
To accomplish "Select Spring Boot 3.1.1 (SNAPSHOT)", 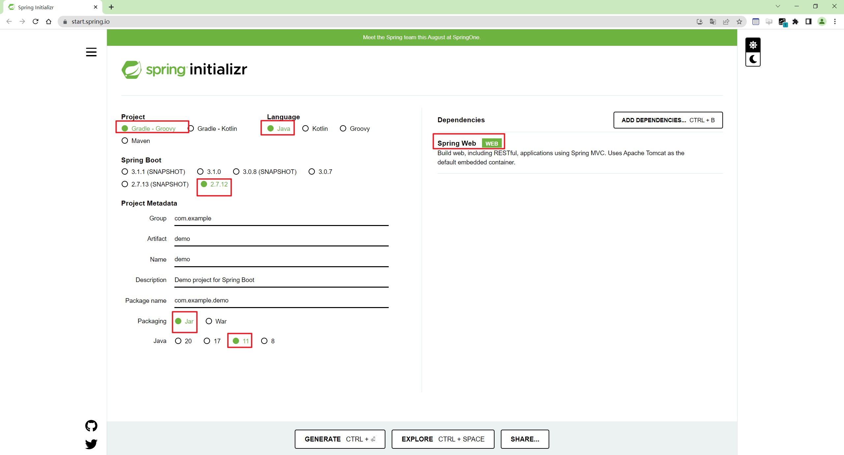I will [x=153, y=172].
